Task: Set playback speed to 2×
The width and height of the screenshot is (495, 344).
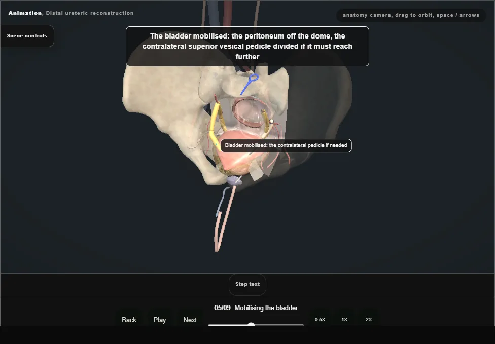Action: (x=368, y=319)
